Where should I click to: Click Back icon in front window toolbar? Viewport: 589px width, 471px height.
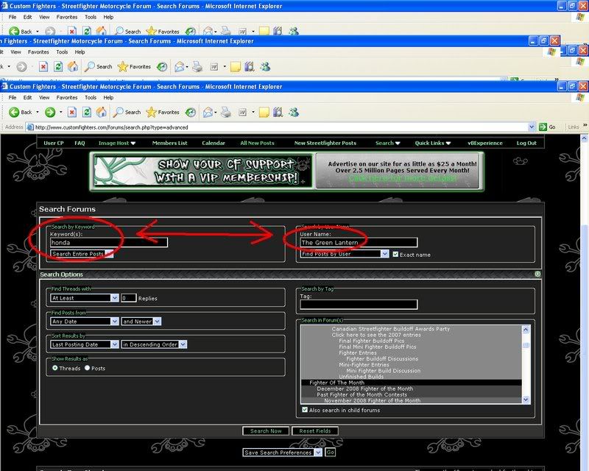[14, 112]
